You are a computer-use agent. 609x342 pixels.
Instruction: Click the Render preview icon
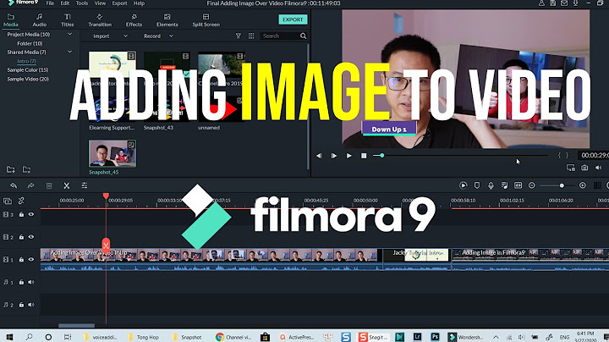click(x=463, y=185)
